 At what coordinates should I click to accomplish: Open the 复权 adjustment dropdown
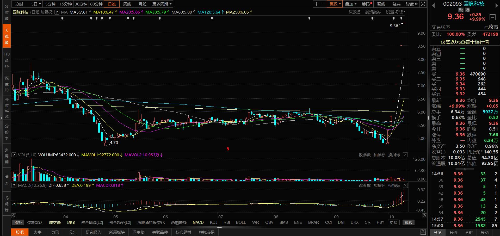pos(335,4)
